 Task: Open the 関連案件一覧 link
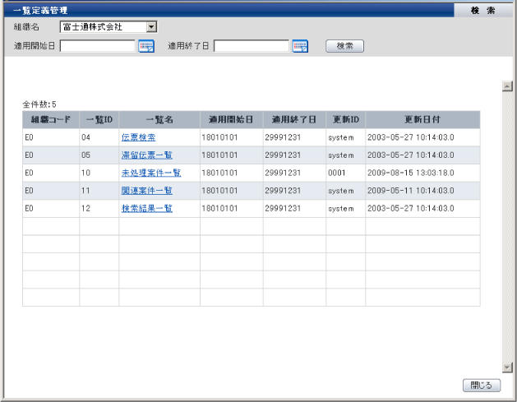pyautogui.click(x=147, y=191)
